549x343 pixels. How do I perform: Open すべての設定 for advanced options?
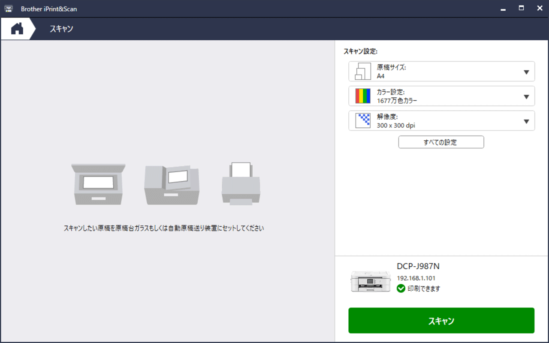441,142
